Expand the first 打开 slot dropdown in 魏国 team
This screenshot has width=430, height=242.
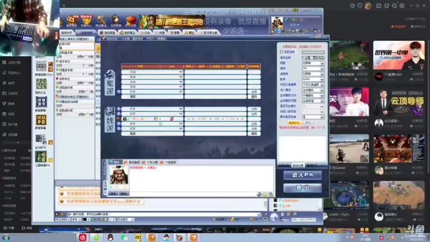click(181, 109)
